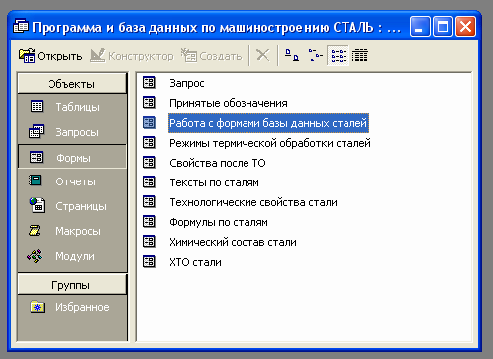Select Работа с формами базы данных сталей
Screen dimensions: 493x359
coord(268,123)
